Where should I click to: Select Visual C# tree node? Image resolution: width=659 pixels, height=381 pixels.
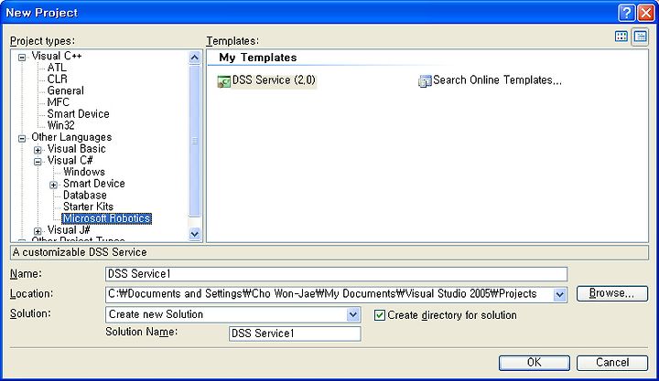70,160
